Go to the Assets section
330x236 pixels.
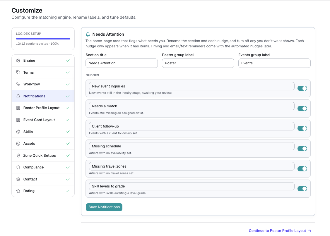click(x=43, y=144)
